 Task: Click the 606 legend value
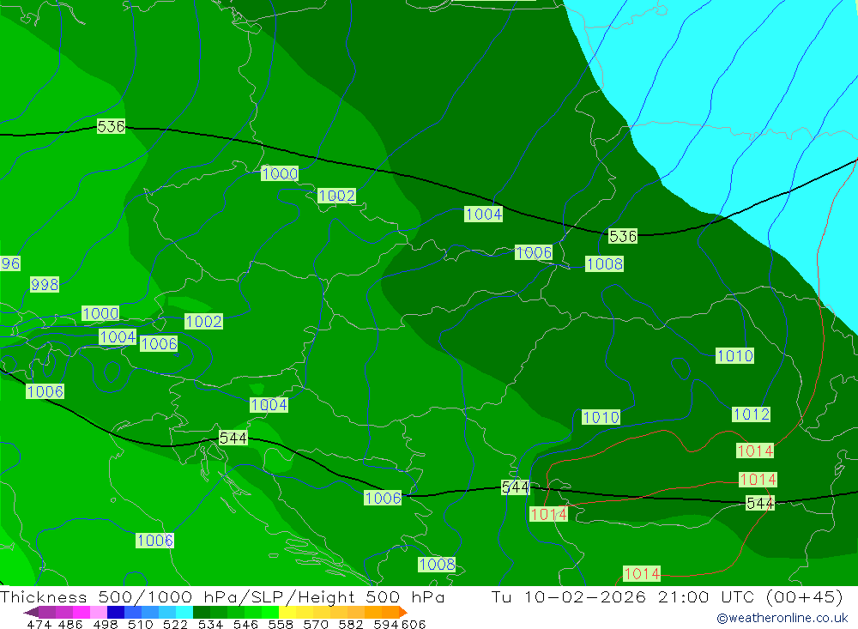click(414, 625)
